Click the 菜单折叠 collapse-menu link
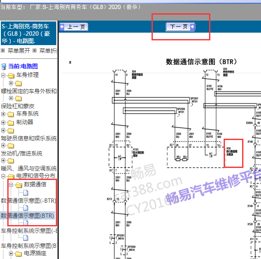 click(48, 51)
